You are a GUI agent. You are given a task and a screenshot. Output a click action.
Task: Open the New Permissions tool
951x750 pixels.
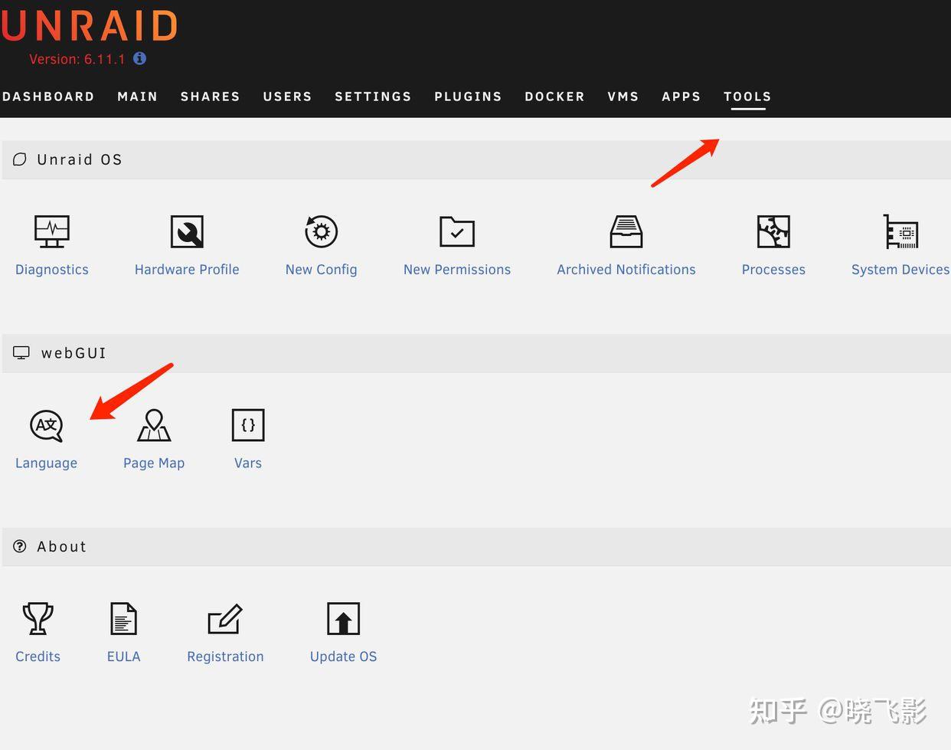click(x=457, y=244)
